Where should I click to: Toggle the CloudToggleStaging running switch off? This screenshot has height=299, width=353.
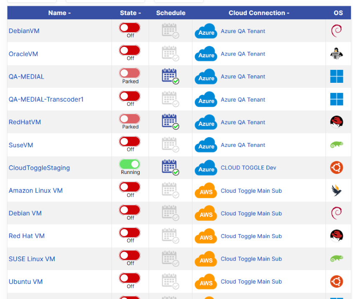pos(130,164)
